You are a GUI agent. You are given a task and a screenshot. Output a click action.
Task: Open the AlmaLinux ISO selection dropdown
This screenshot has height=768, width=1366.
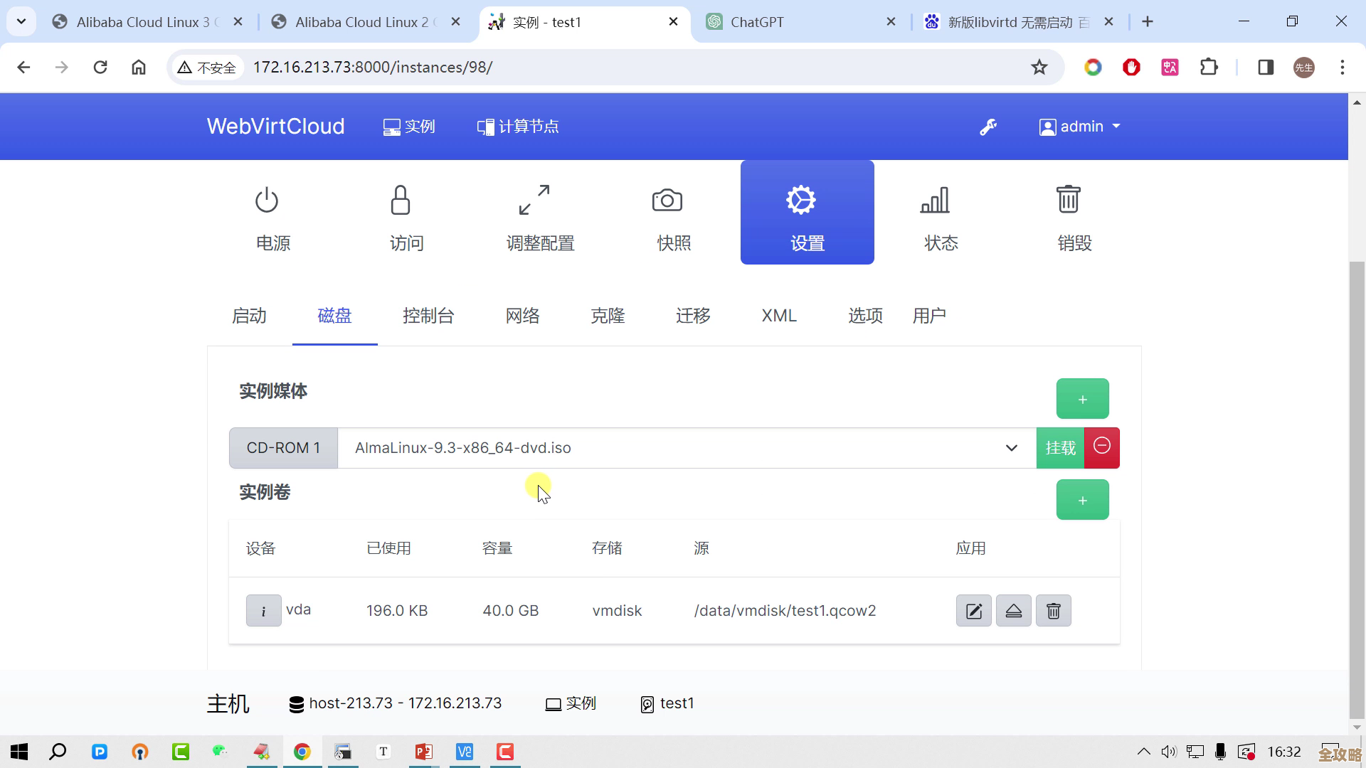[1010, 448]
